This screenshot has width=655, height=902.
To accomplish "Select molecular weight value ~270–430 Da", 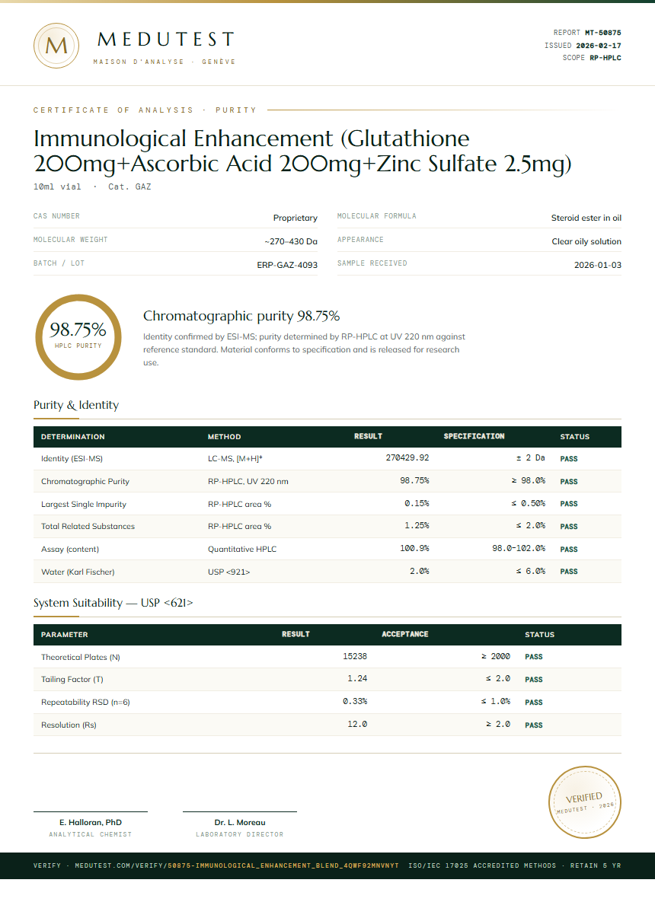I will pyautogui.click(x=291, y=241).
